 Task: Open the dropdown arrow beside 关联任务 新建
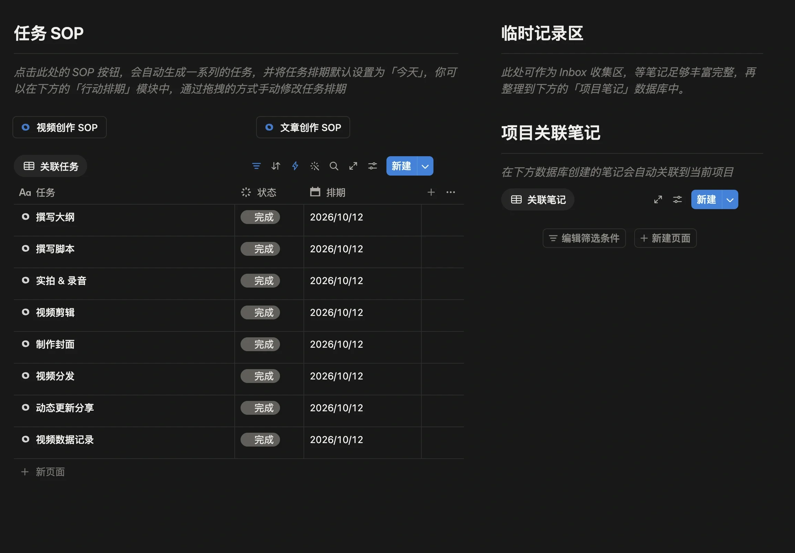click(x=425, y=166)
